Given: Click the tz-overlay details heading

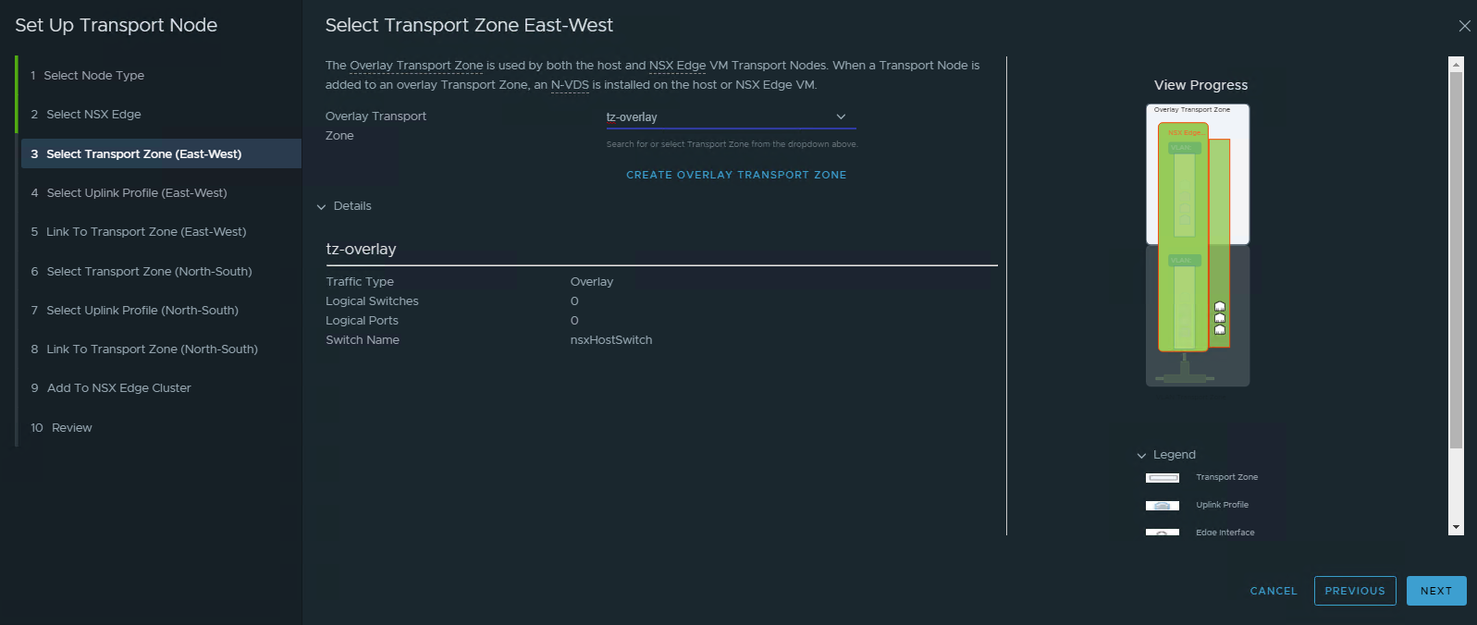Looking at the screenshot, I should pos(361,250).
